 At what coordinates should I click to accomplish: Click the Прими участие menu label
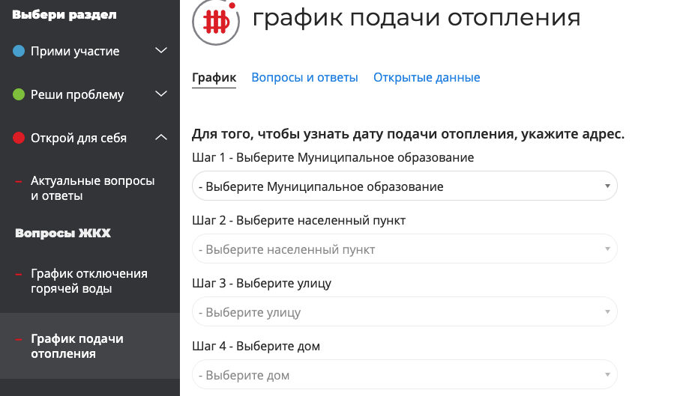75,52
